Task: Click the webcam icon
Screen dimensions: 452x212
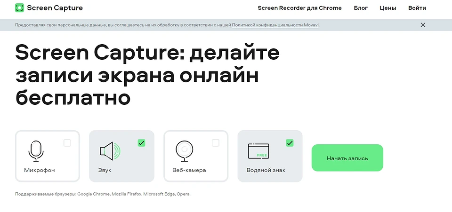Action: 184,151
